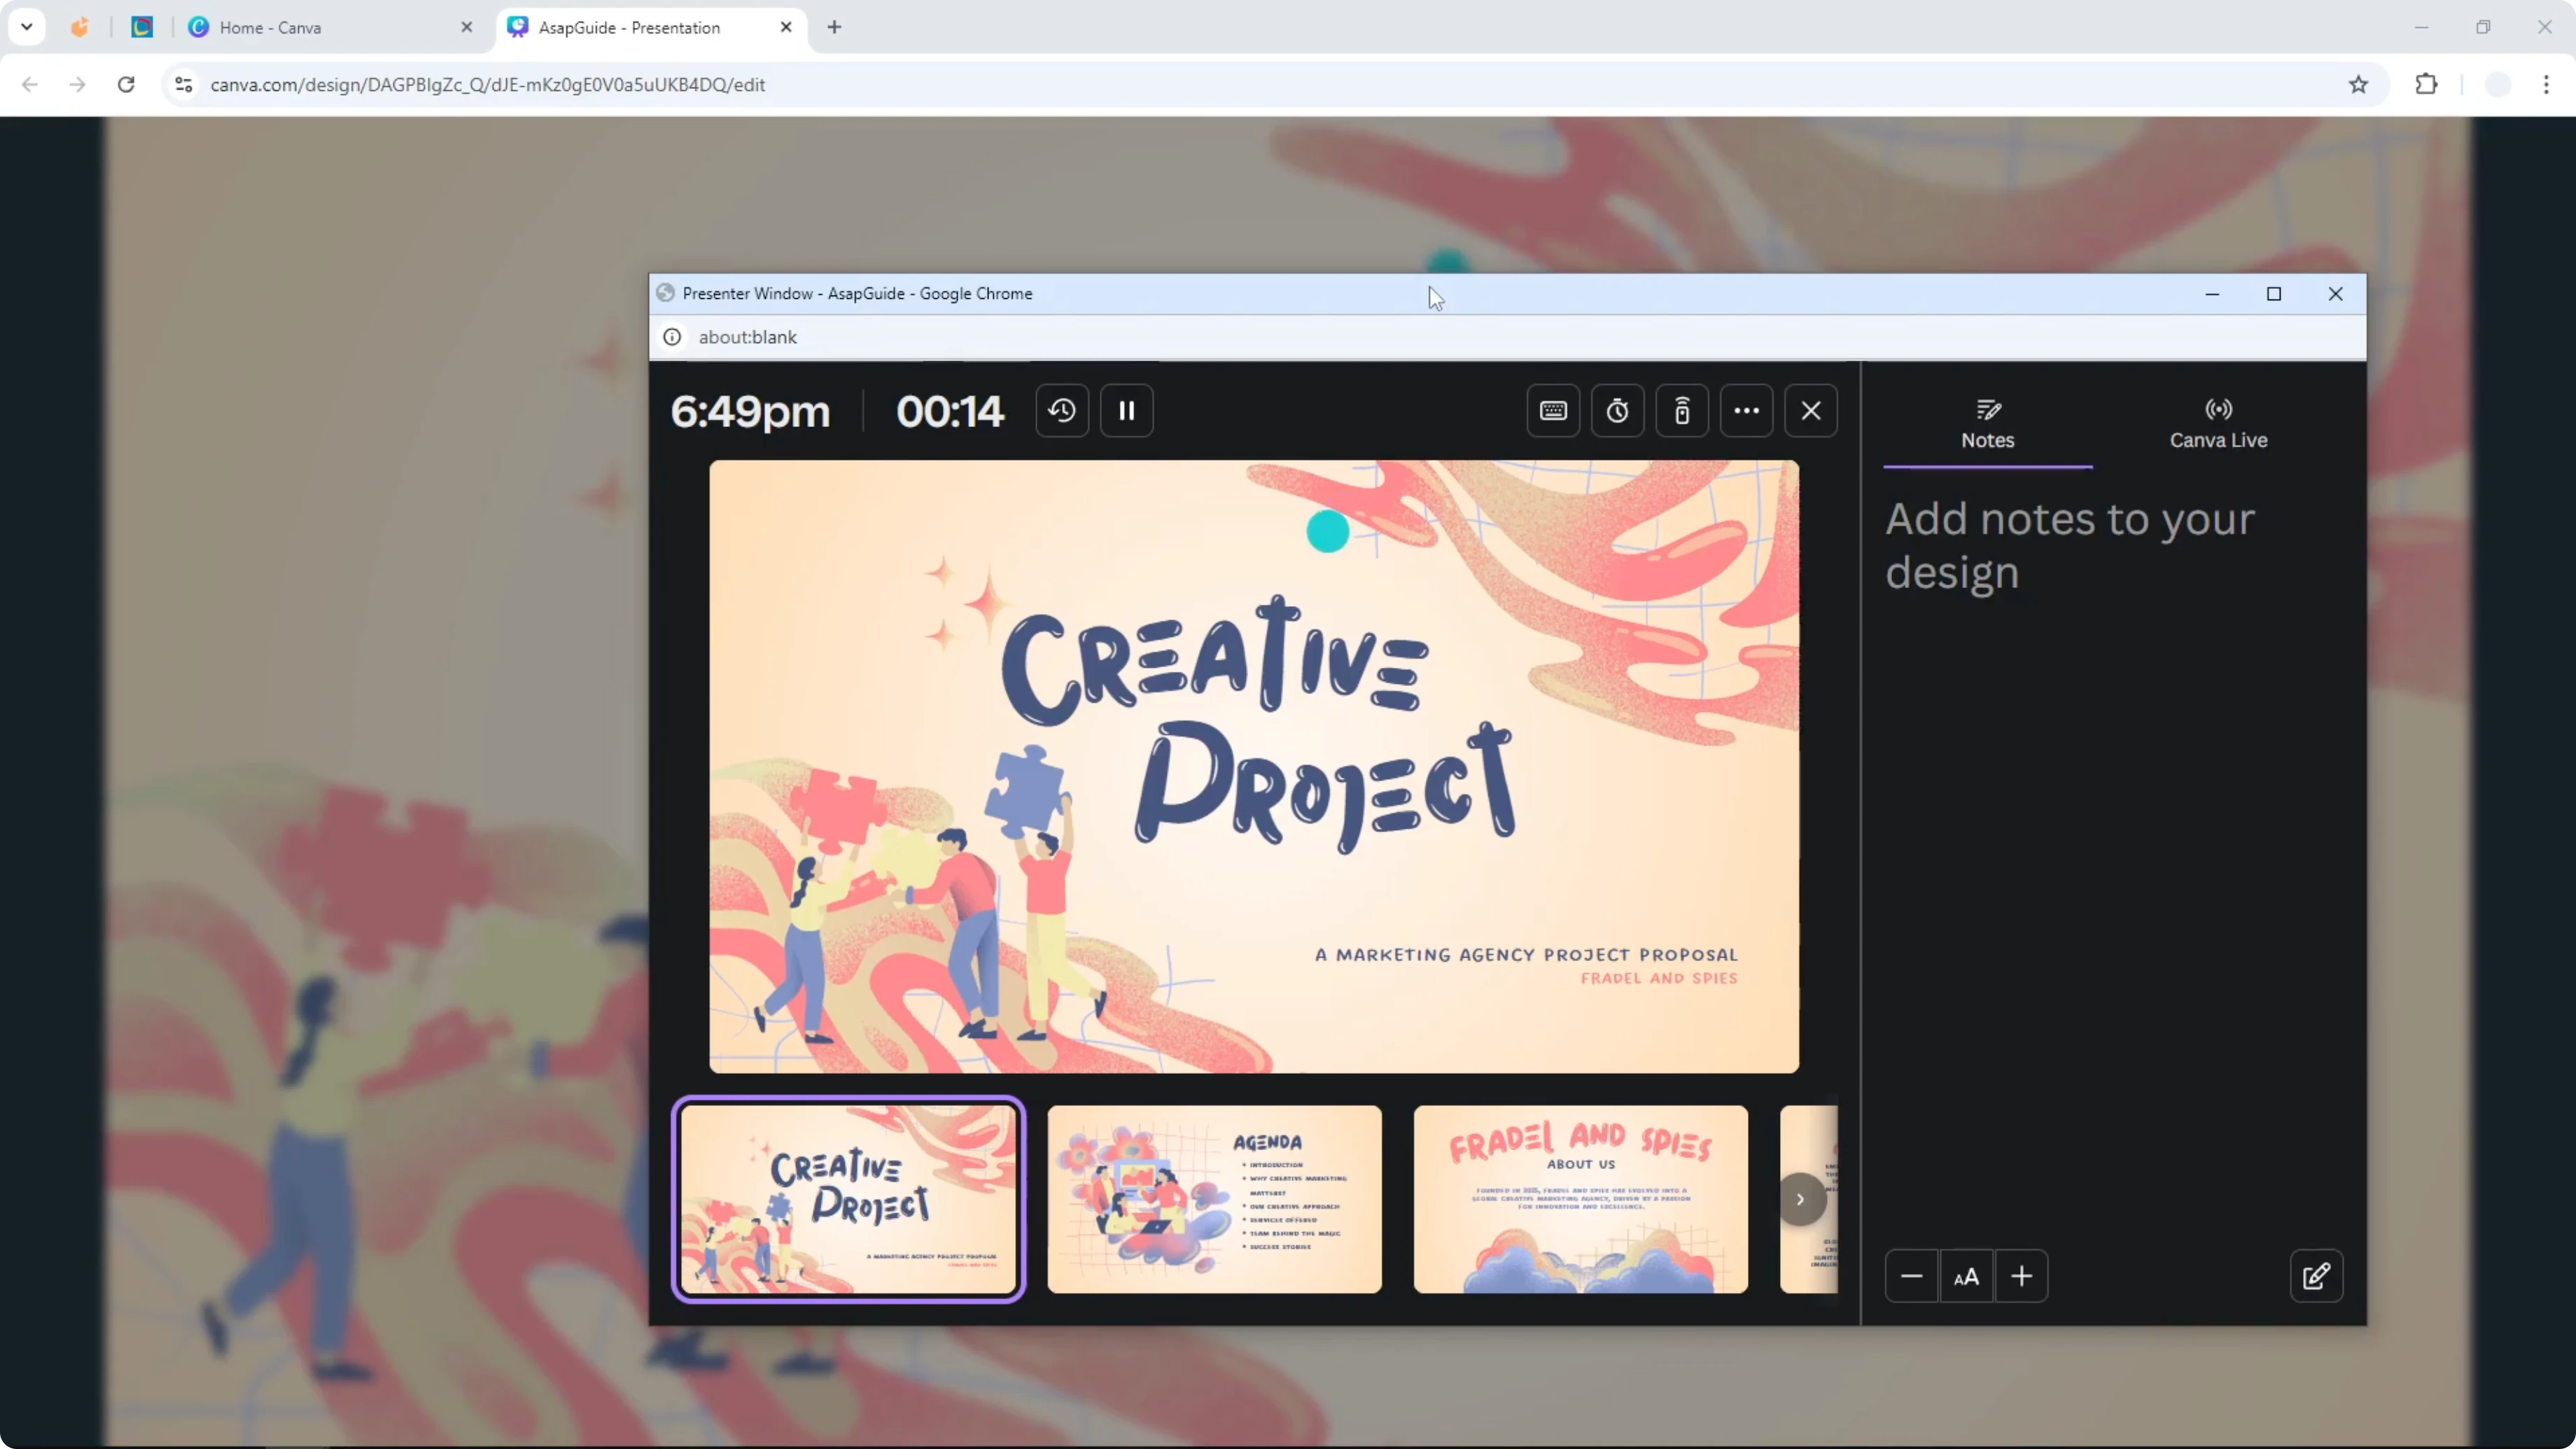The height and width of the screenshot is (1449, 2576).
Task: Minimize the Presenter Window
Action: coord(2212,294)
